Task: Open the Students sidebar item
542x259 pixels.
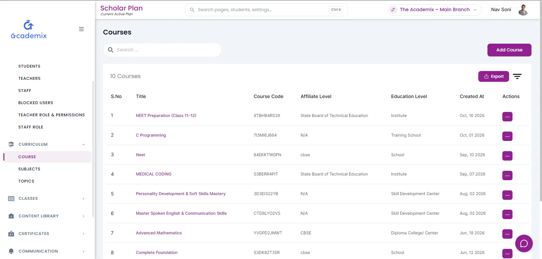Action: pyautogui.click(x=29, y=66)
